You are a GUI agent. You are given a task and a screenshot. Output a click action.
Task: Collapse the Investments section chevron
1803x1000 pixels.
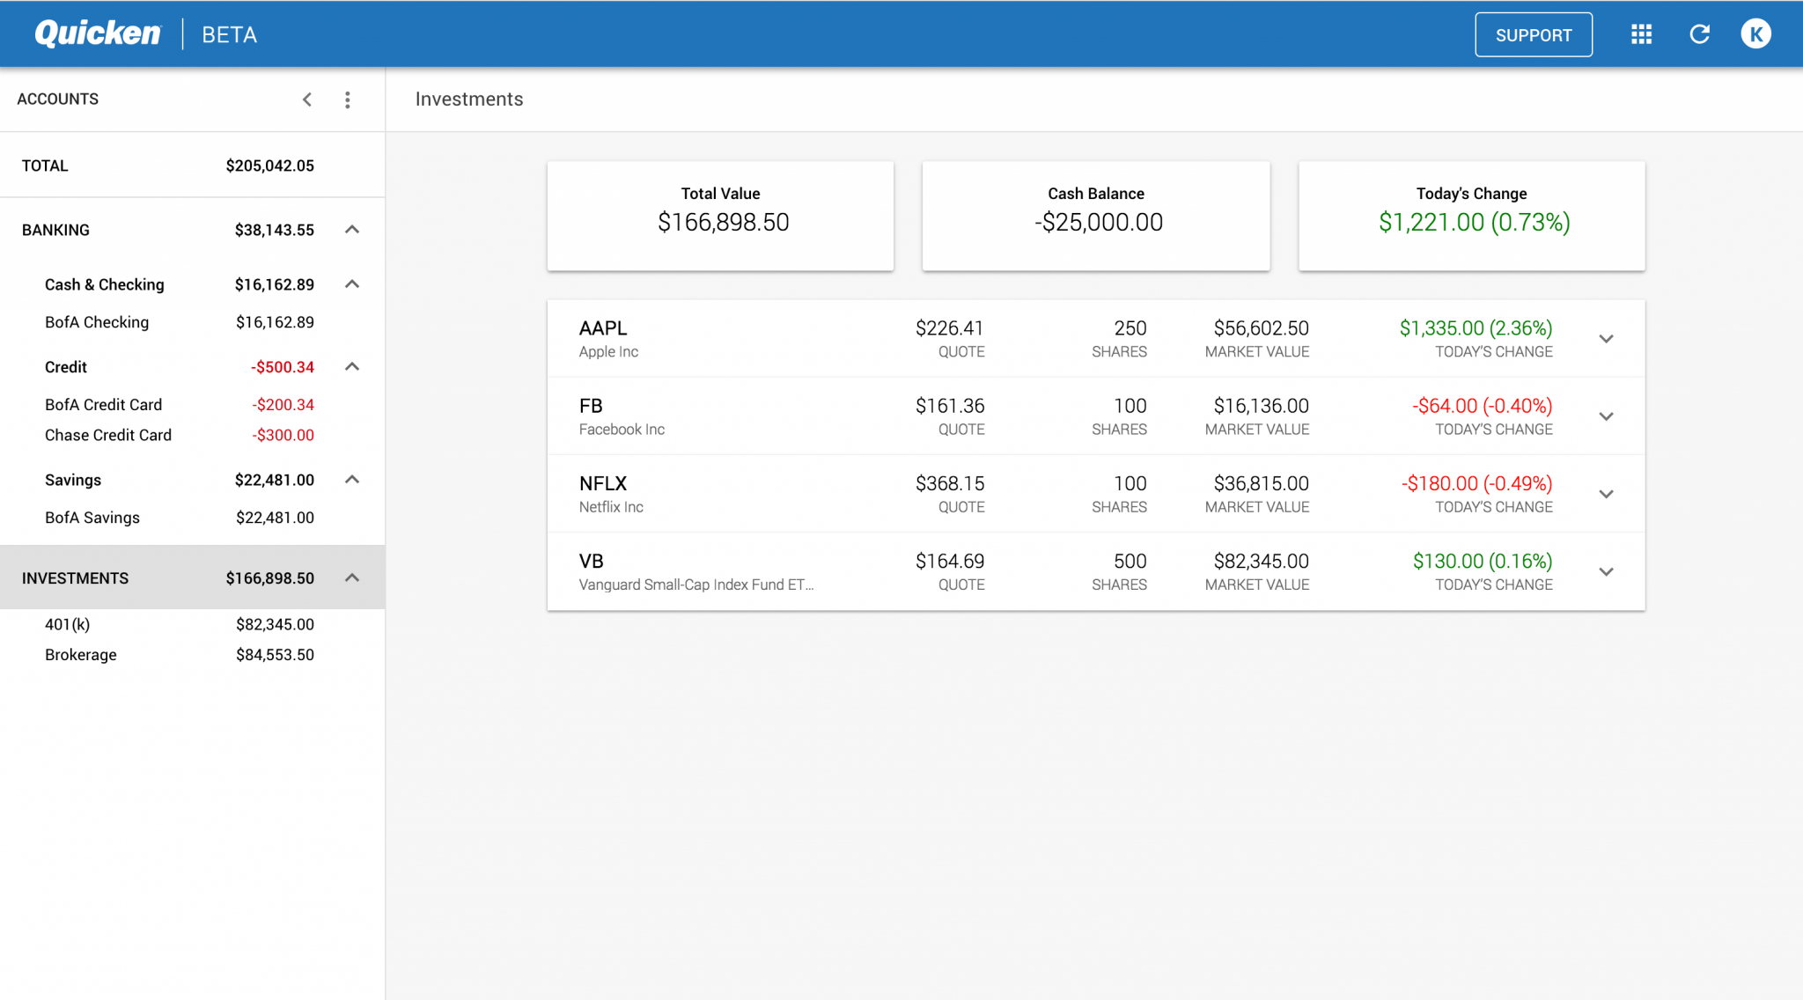(x=353, y=577)
